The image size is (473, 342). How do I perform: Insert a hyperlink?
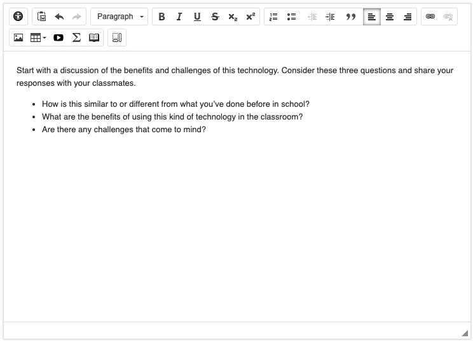coord(430,17)
